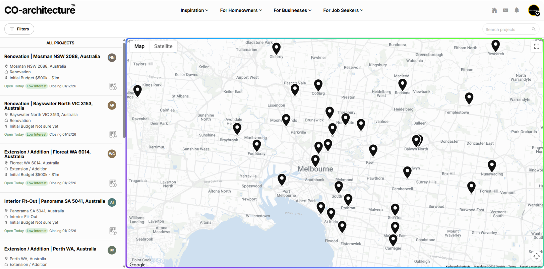This screenshot has height=269, width=544.
Task: Add the Floreat extension project to shortlist
Action: tap(113, 183)
